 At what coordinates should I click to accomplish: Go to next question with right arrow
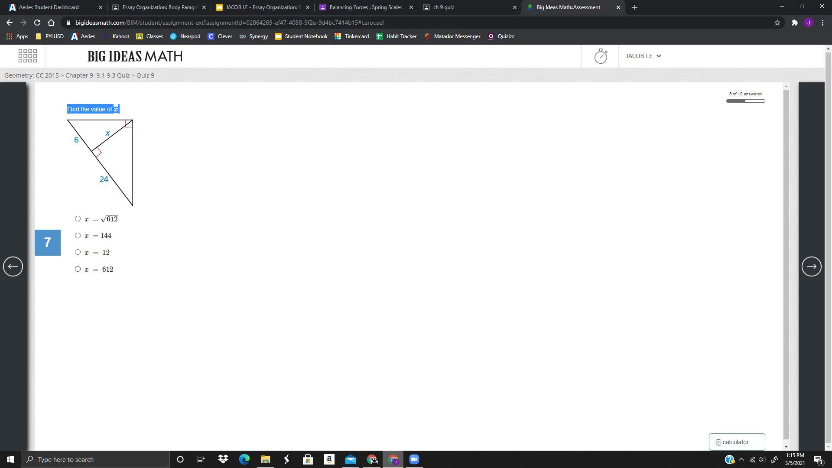(x=811, y=266)
